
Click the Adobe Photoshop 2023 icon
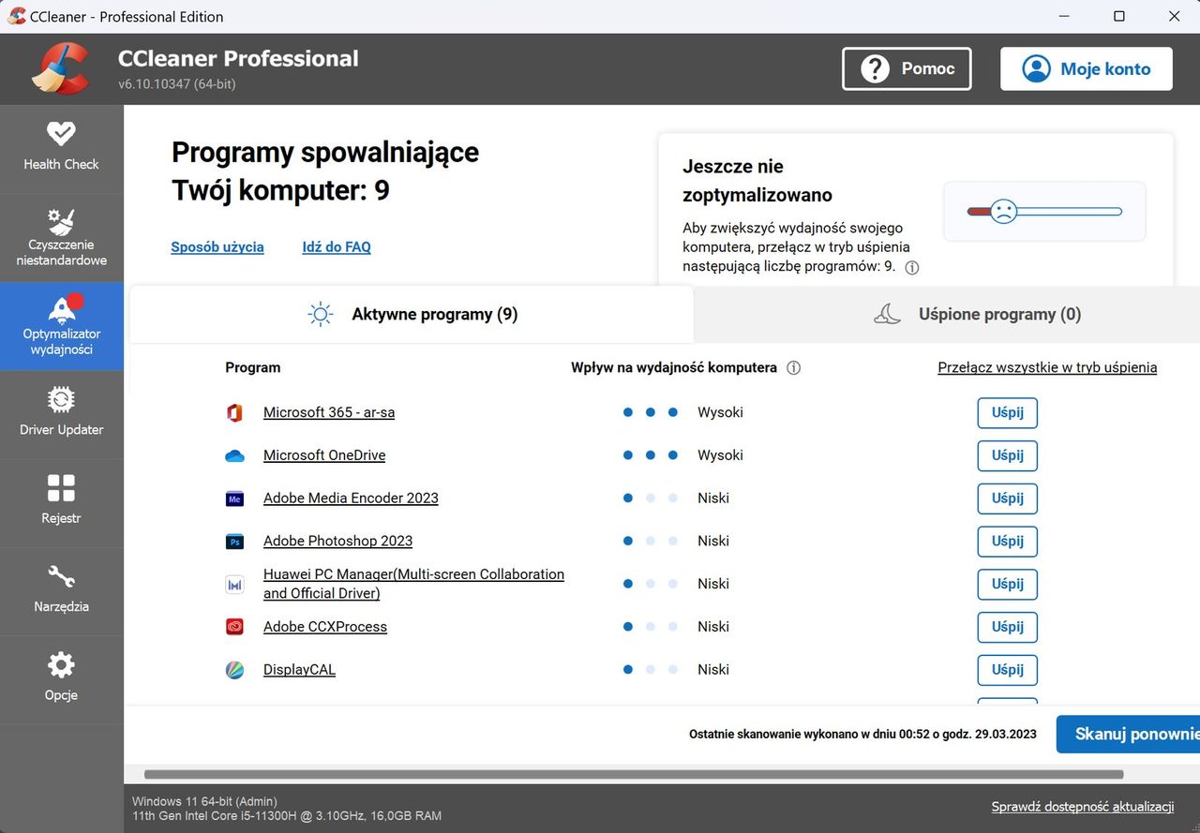click(234, 542)
